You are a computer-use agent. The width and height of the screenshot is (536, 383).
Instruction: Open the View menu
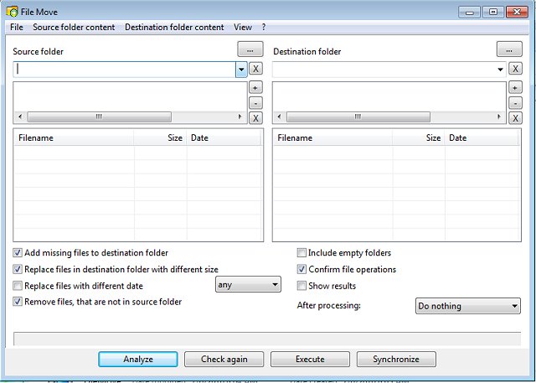[243, 27]
